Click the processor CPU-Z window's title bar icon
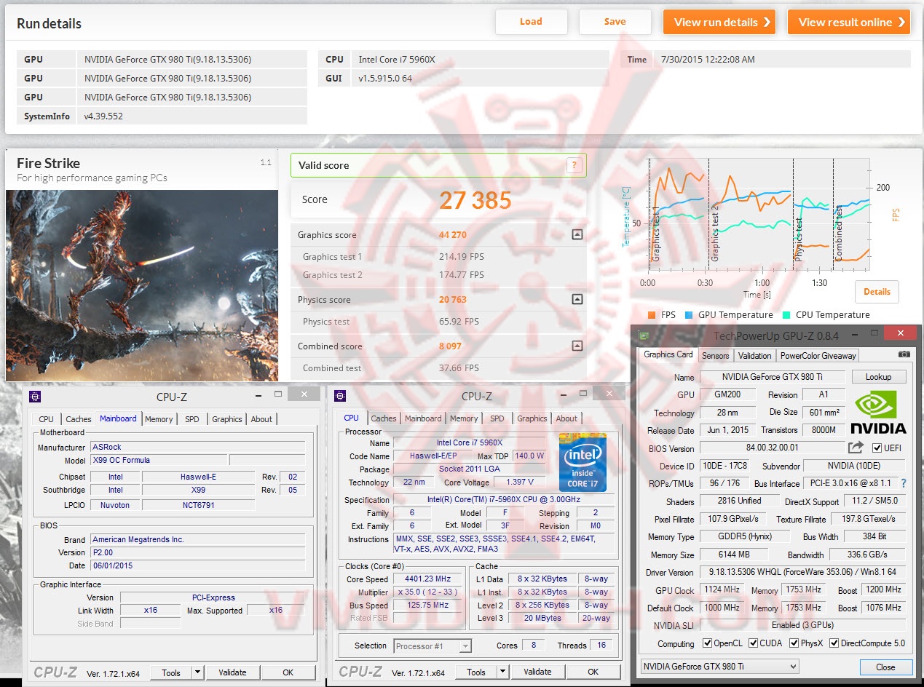 tap(340, 396)
